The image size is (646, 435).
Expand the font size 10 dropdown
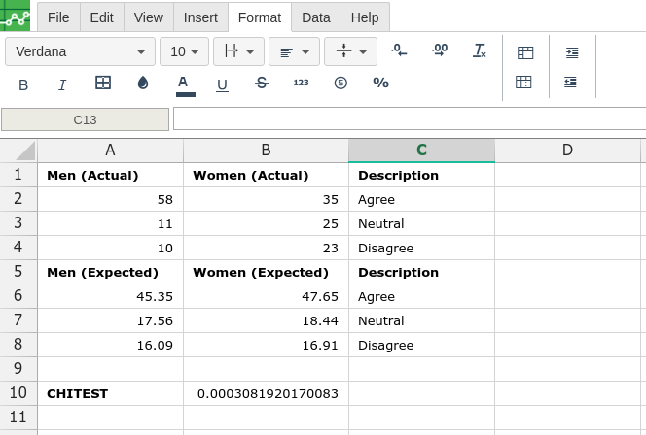184,51
